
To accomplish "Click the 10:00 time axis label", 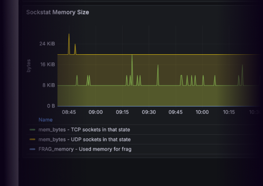I will pyautogui.click(x=202, y=112).
